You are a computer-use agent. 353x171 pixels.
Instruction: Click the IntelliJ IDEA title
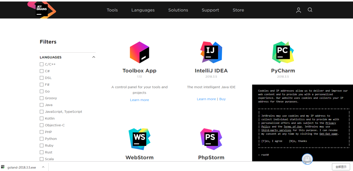coord(211,71)
